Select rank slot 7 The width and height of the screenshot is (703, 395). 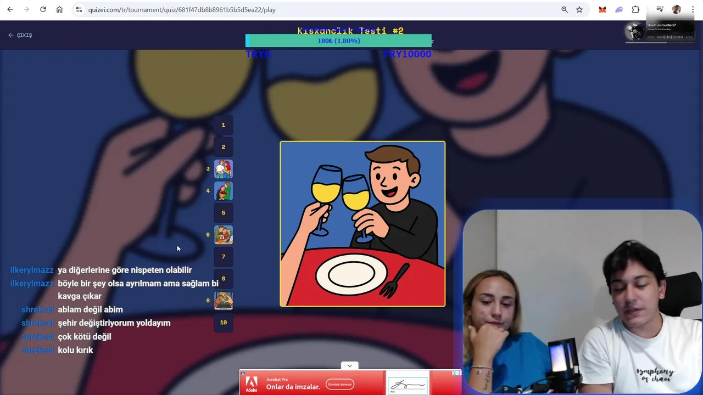pyautogui.click(x=224, y=257)
